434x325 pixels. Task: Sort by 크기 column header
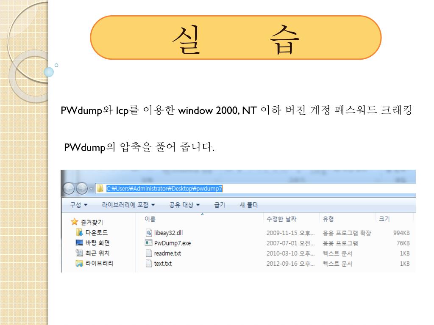click(384, 219)
